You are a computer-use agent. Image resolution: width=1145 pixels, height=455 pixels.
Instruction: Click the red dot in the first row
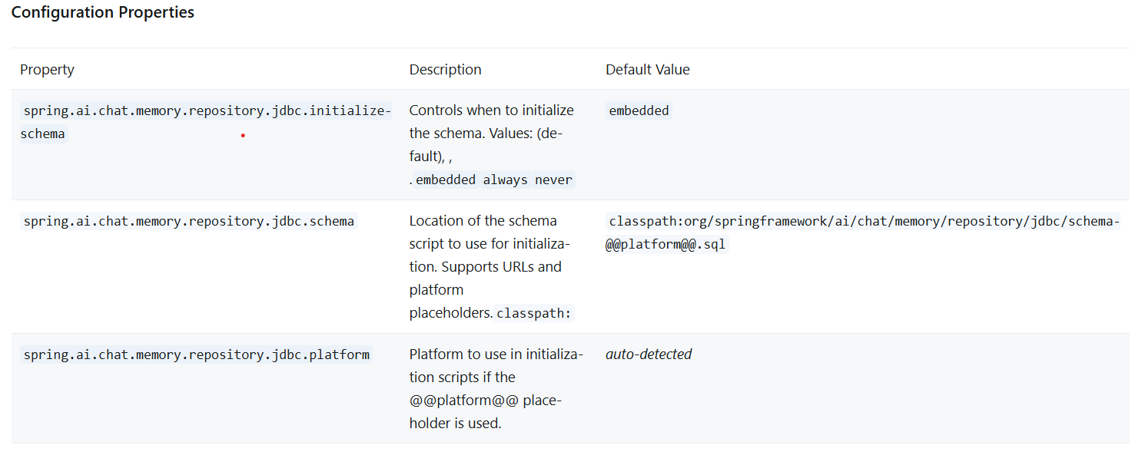pyautogui.click(x=243, y=136)
